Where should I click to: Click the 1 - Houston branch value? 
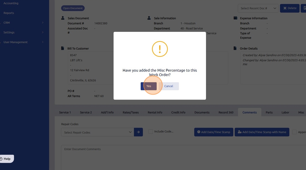click(x=188, y=23)
